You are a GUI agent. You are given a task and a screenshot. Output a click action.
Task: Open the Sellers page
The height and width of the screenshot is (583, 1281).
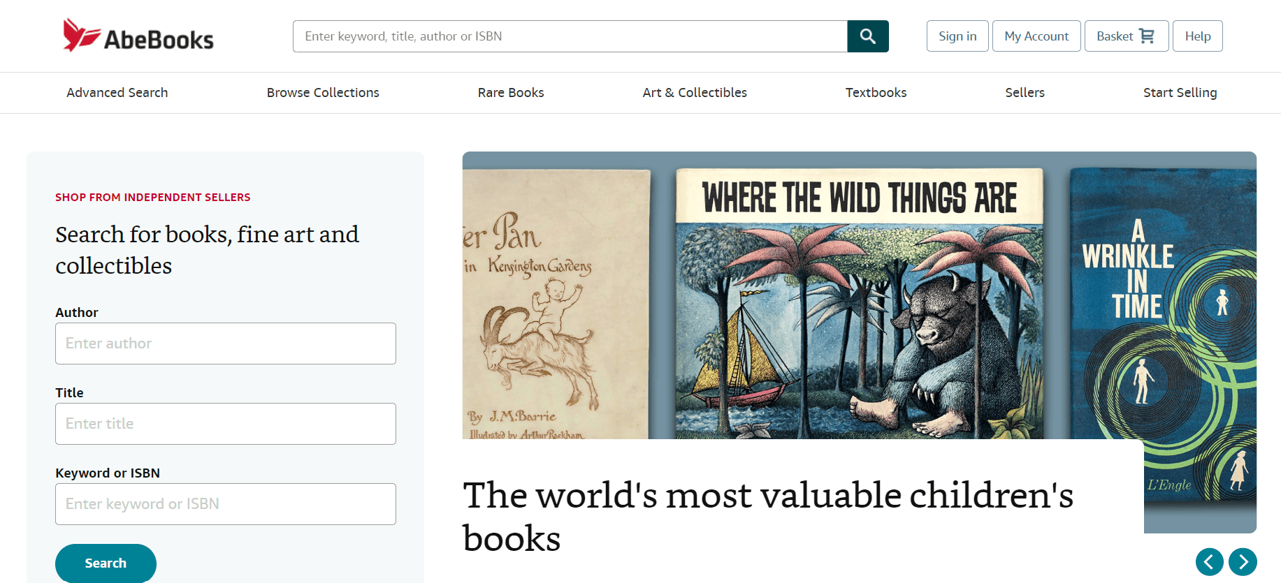1025,92
